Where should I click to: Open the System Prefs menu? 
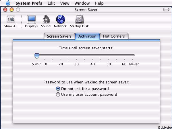click(29, 3)
